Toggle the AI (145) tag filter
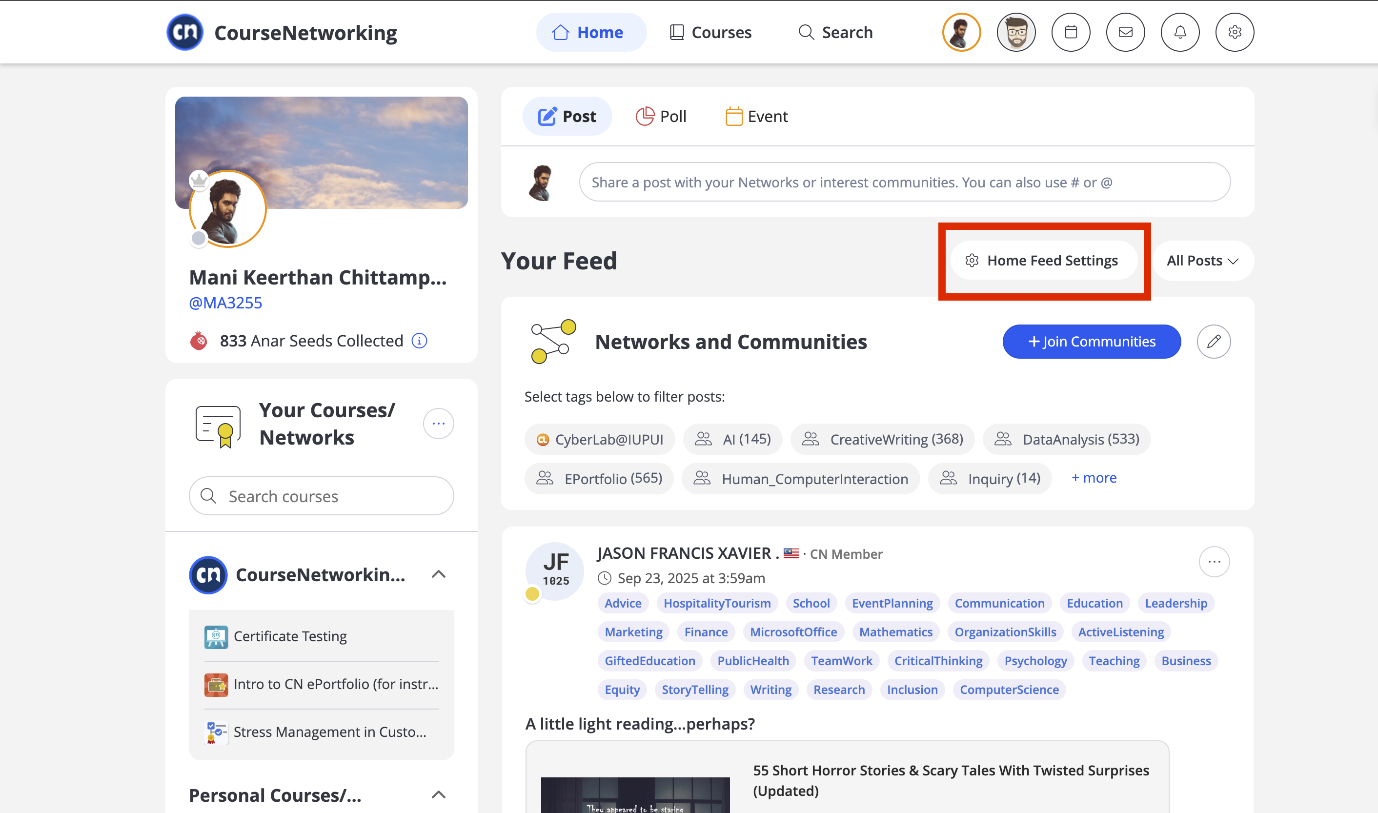Image resolution: width=1378 pixels, height=813 pixels. 732,439
